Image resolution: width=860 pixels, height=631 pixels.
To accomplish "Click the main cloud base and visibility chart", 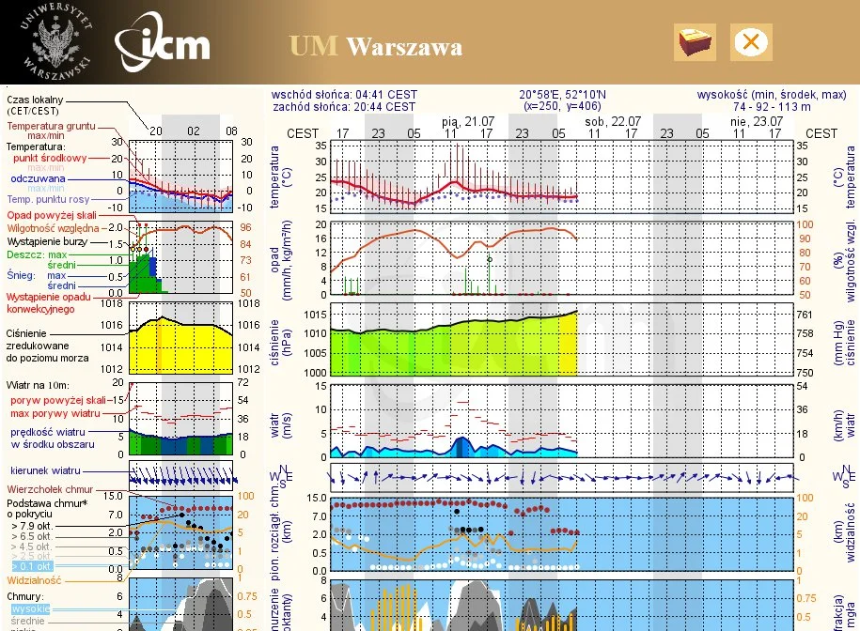I will [x=562, y=534].
